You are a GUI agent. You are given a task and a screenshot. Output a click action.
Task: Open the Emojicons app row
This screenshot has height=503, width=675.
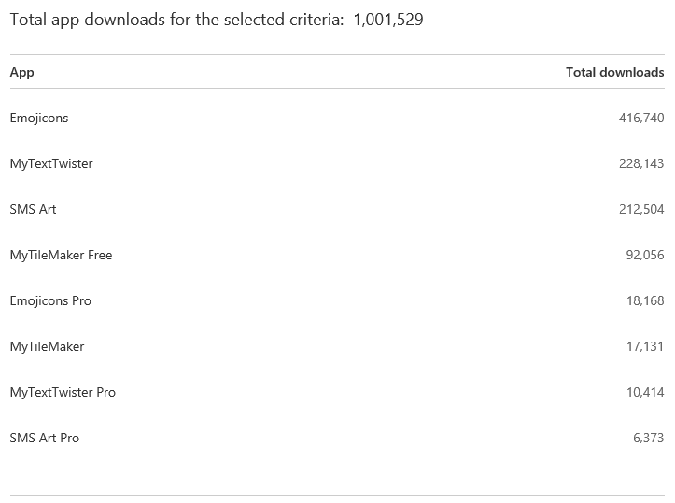pyautogui.click(x=39, y=118)
